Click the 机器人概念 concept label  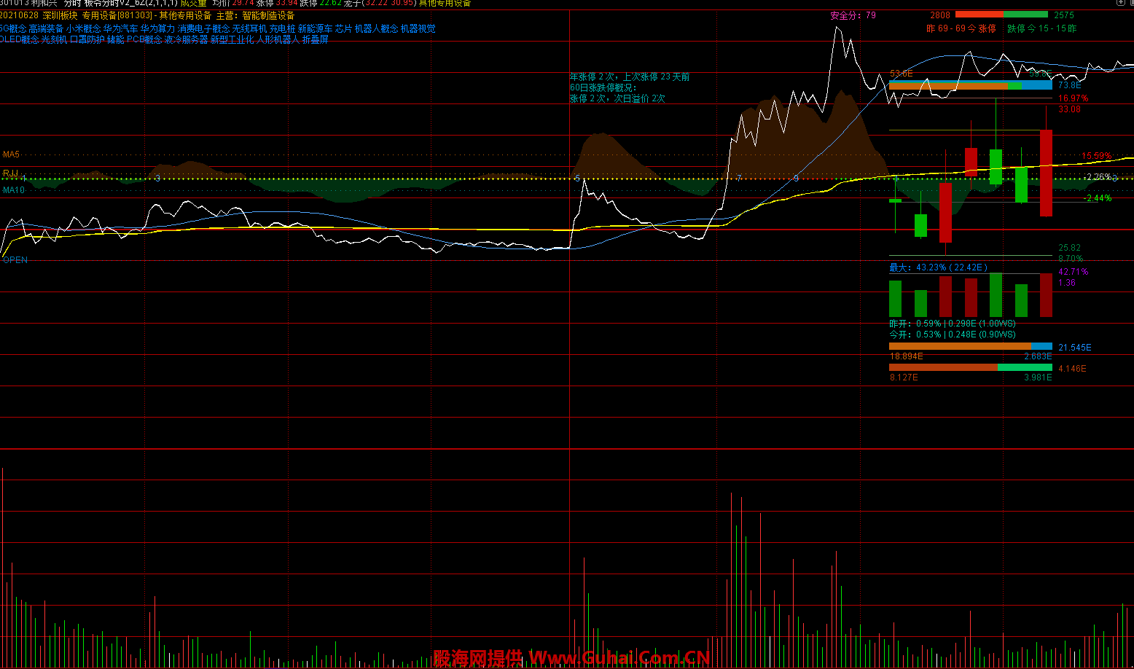pos(376,29)
